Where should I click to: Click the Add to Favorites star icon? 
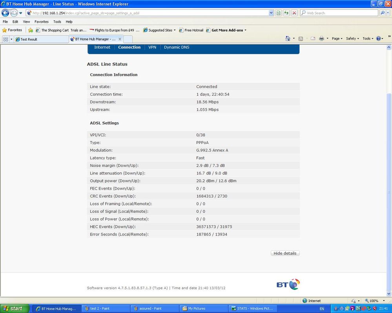point(31,30)
